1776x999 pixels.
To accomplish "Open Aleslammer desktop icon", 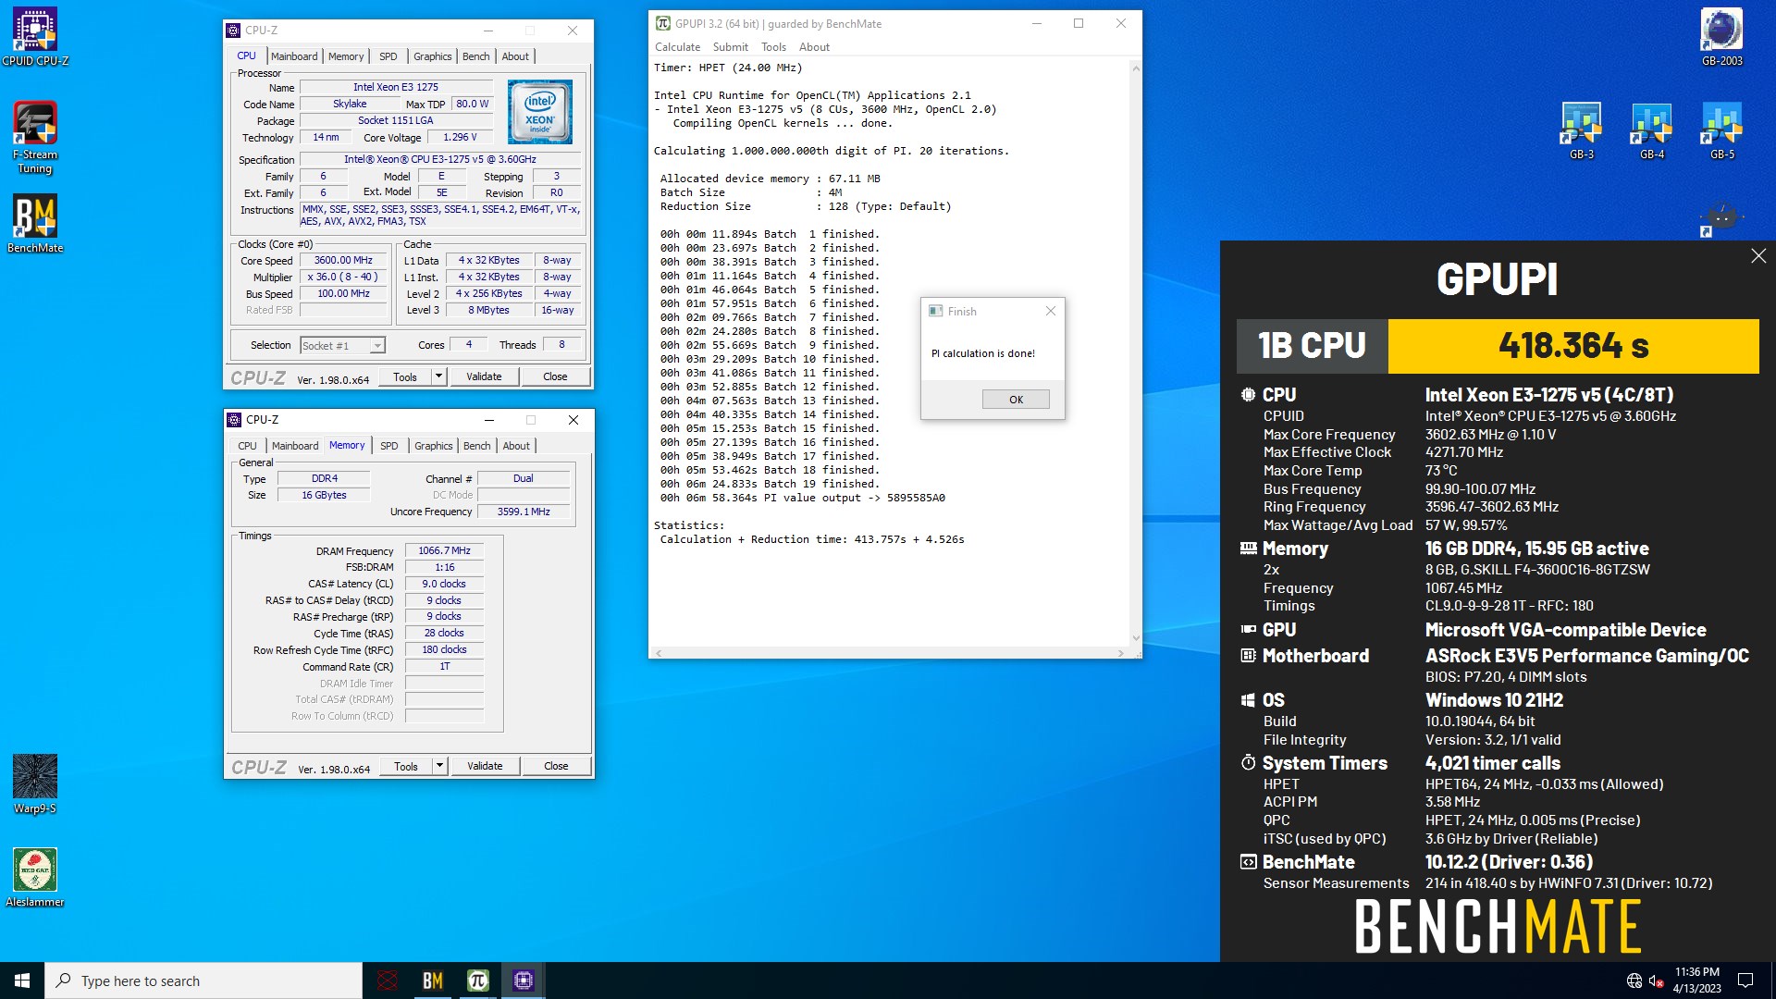I will [35, 877].
